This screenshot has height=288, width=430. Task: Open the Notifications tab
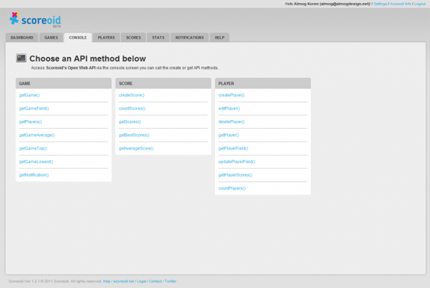[190, 37]
